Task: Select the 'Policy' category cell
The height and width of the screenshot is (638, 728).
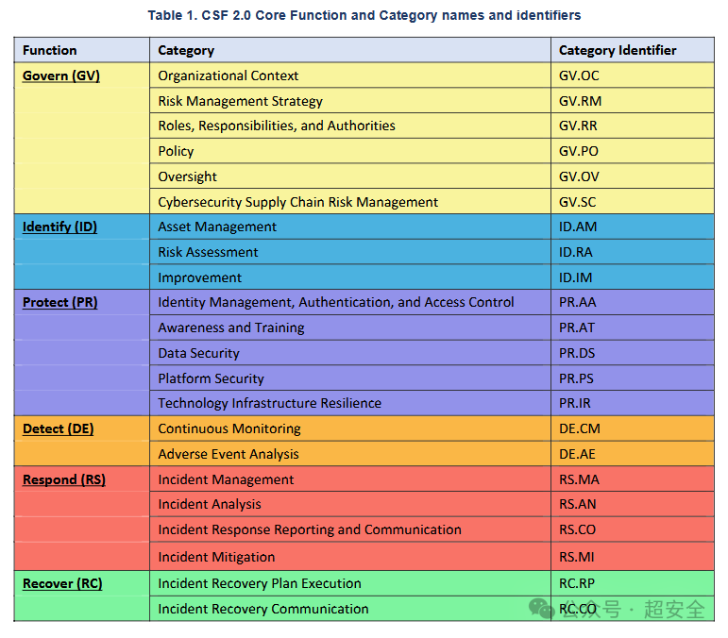Action: click(x=350, y=151)
